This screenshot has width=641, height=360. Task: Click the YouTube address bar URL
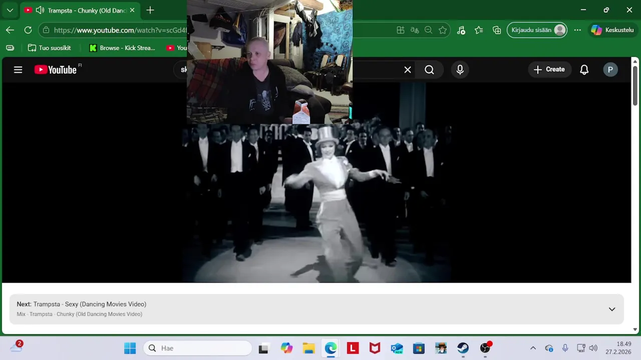pyautogui.click(x=120, y=30)
